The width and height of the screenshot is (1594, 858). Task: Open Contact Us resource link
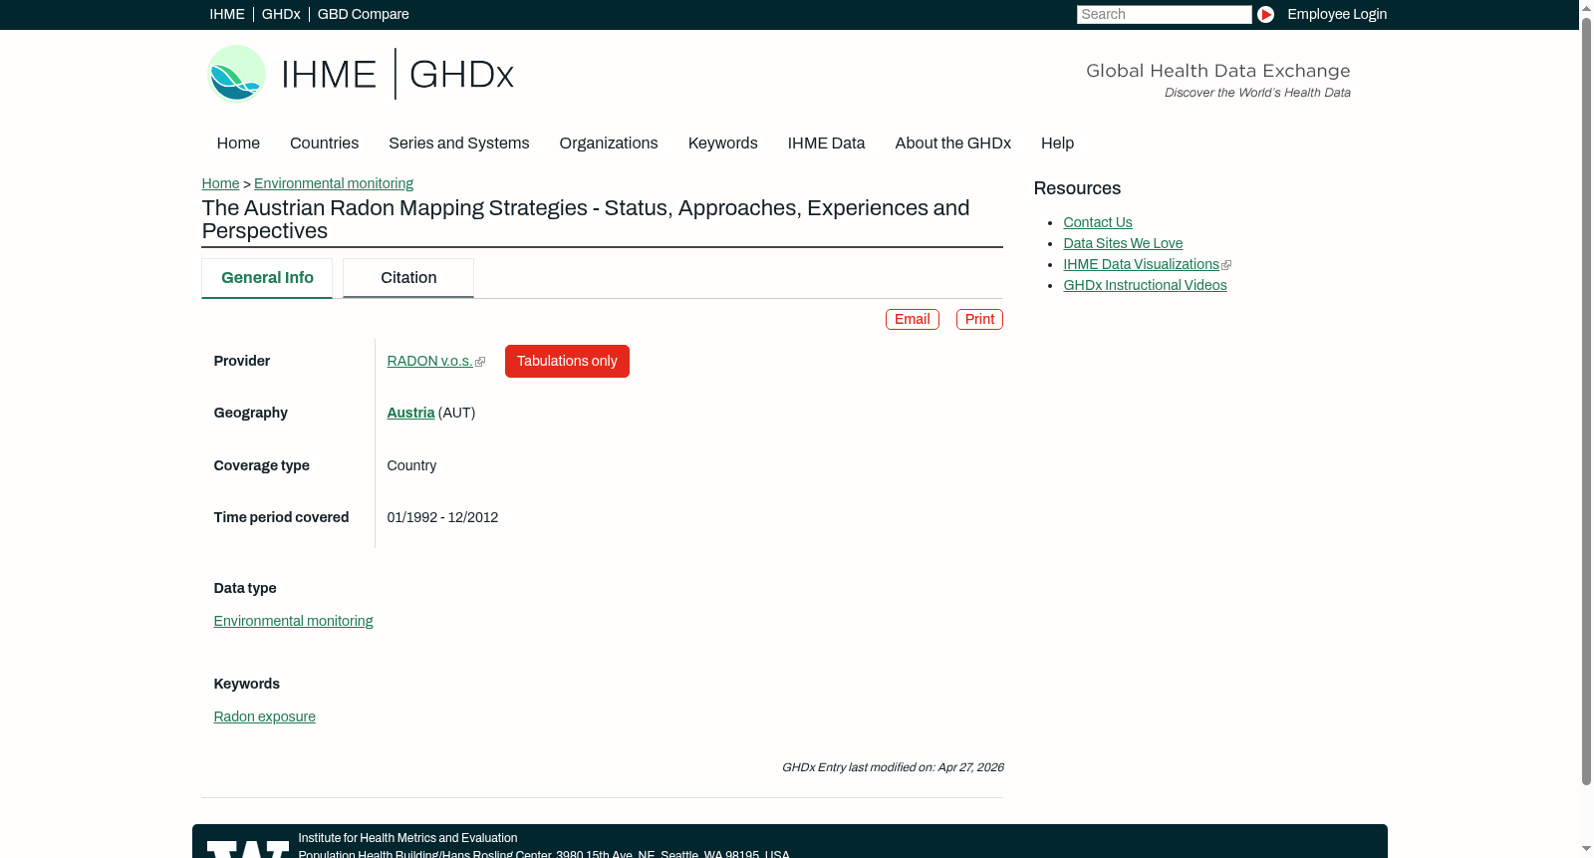tap(1098, 222)
